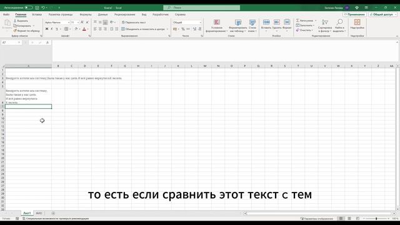Decrease font size icon
This screenshot has width=400, height=225.
coord(87,22)
